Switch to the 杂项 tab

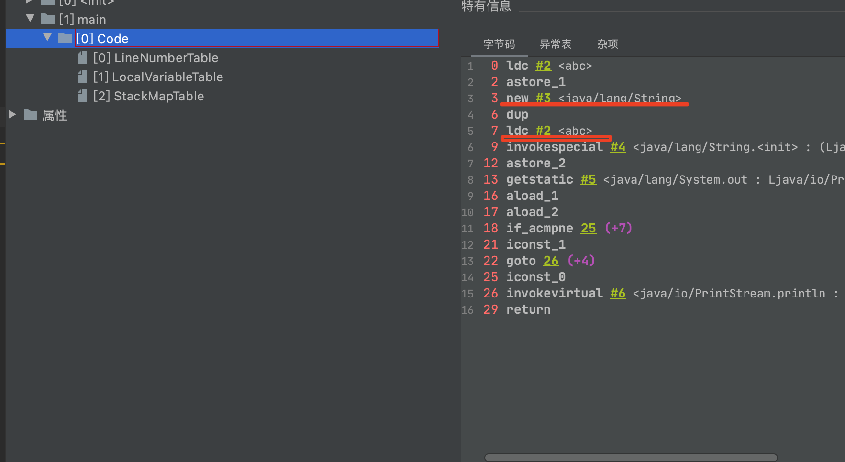point(608,44)
